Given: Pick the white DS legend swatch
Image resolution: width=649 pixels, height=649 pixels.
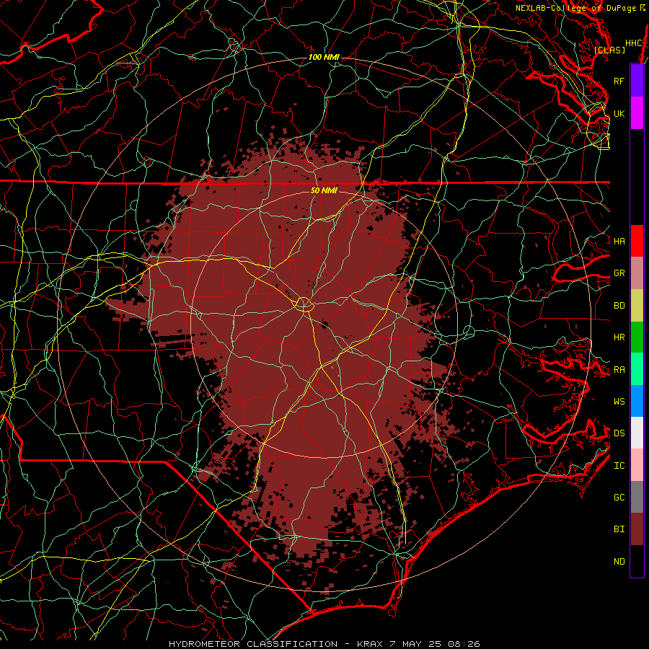Looking at the screenshot, I should point(637,433).
